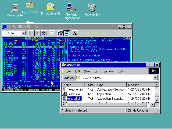Click the Properties toolbar icon in Far

[x=60, y=33]
